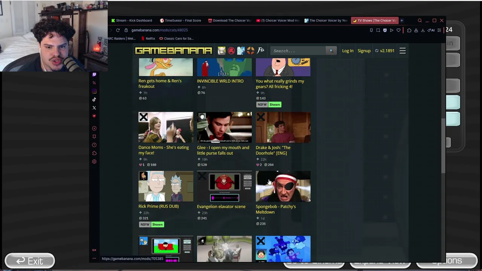
Task: Open the Evangelion elavator scene thumbnail
Action: 224,186
